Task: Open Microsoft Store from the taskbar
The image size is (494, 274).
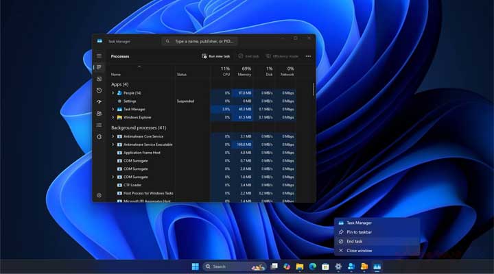Action: (325, 266)
